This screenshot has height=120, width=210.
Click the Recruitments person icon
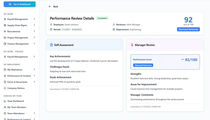(5, 31)
